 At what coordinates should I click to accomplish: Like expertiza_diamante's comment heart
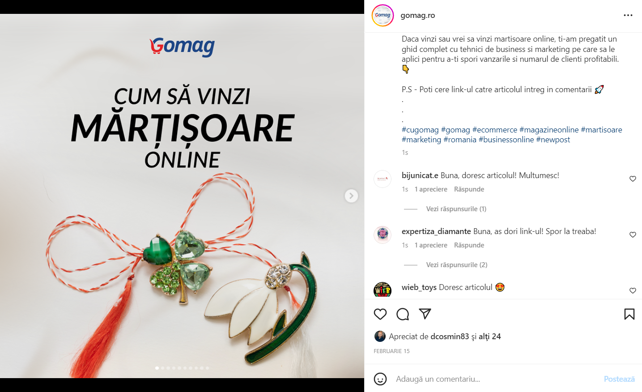633,235
